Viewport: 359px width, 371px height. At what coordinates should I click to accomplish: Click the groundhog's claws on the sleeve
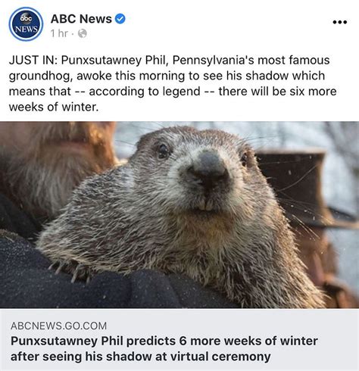pyautogui.click(x=71, y=271)
